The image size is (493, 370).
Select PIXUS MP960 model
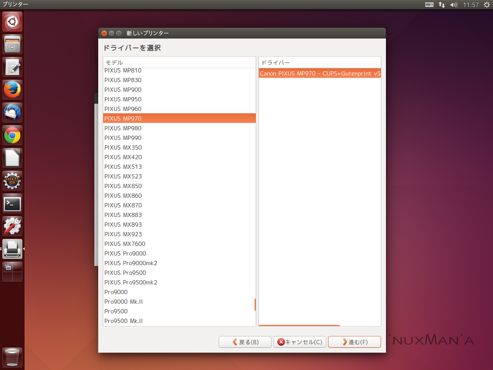coord(179,109)
